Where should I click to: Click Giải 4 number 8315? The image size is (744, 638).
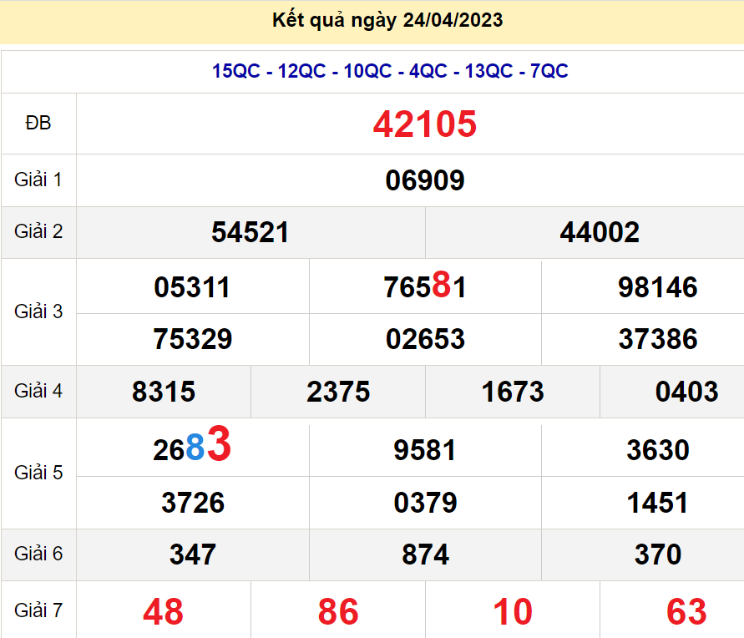tap(164, 392)
